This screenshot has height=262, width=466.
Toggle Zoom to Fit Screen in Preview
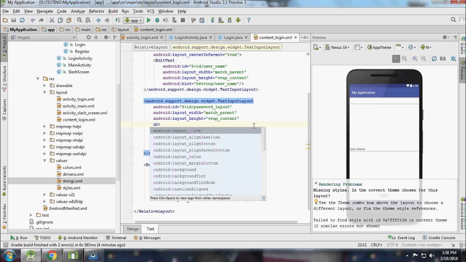[x=396, y=59]
